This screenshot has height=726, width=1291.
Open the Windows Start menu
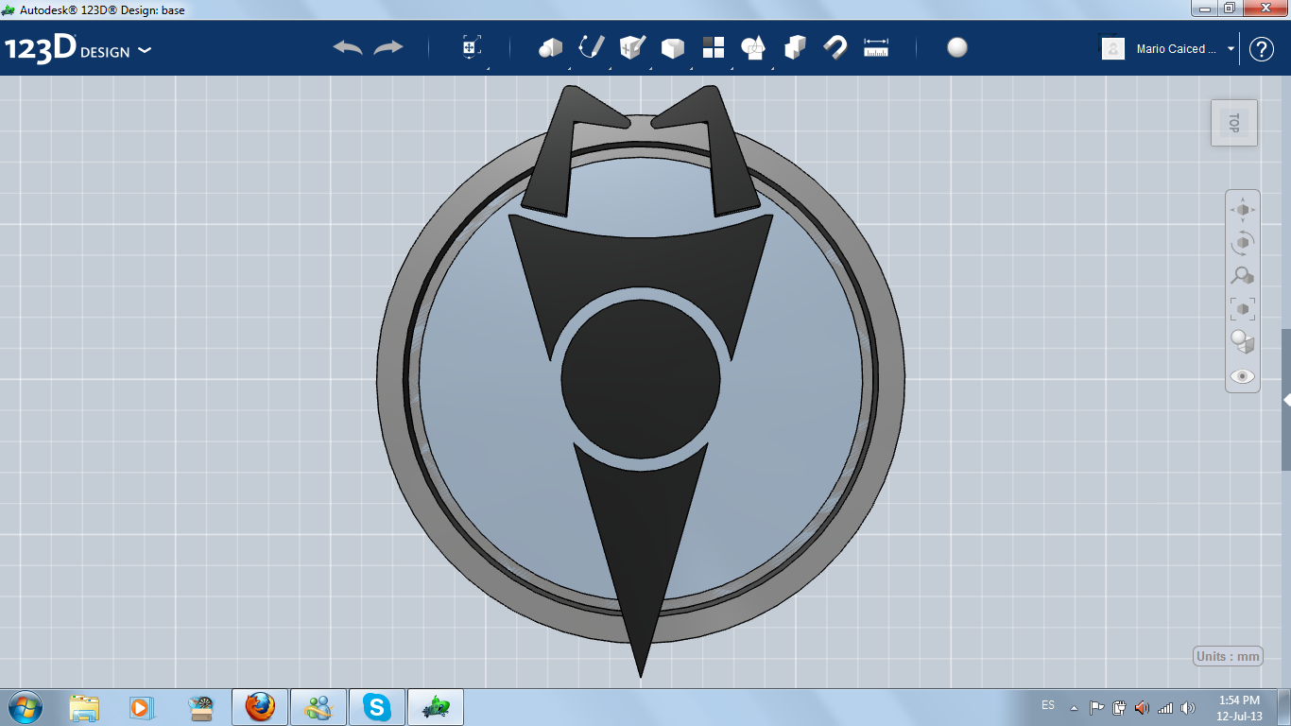(x=24, y=707)
